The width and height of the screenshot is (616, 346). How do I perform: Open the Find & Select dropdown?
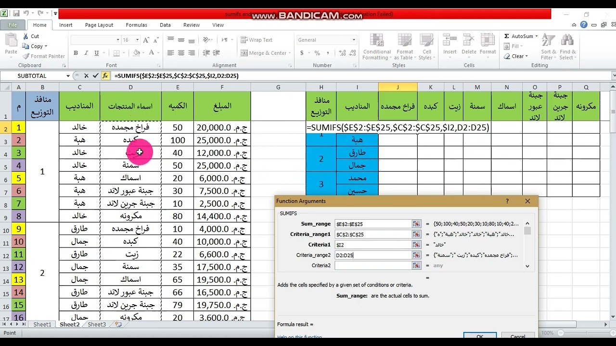567,47
